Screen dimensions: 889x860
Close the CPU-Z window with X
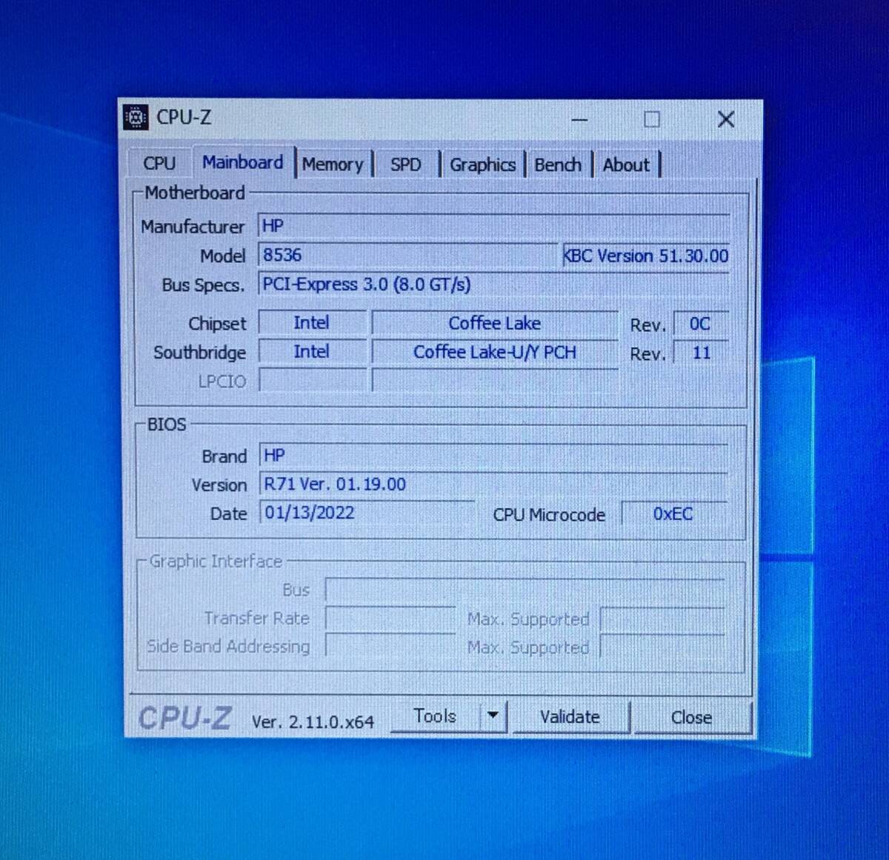point(726,119)
